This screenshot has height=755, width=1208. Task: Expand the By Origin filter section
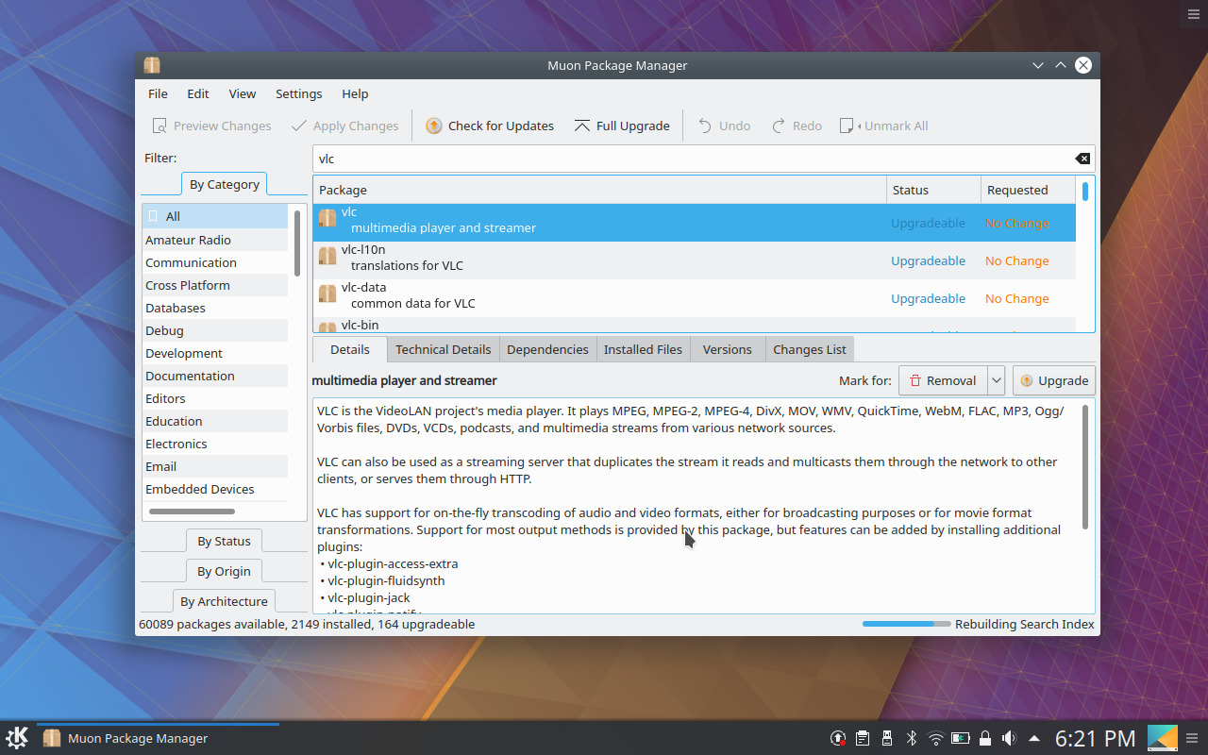[x=225, y=571]
